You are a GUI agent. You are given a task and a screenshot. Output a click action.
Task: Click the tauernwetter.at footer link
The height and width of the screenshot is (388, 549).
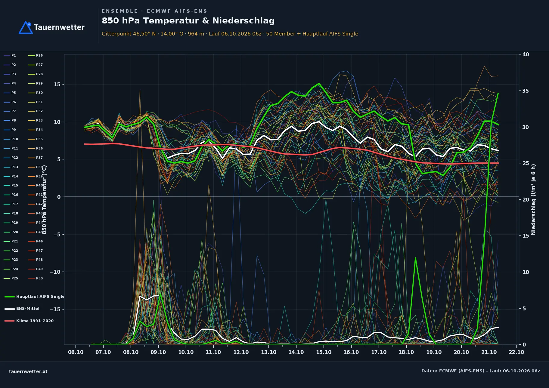(28, 371)
